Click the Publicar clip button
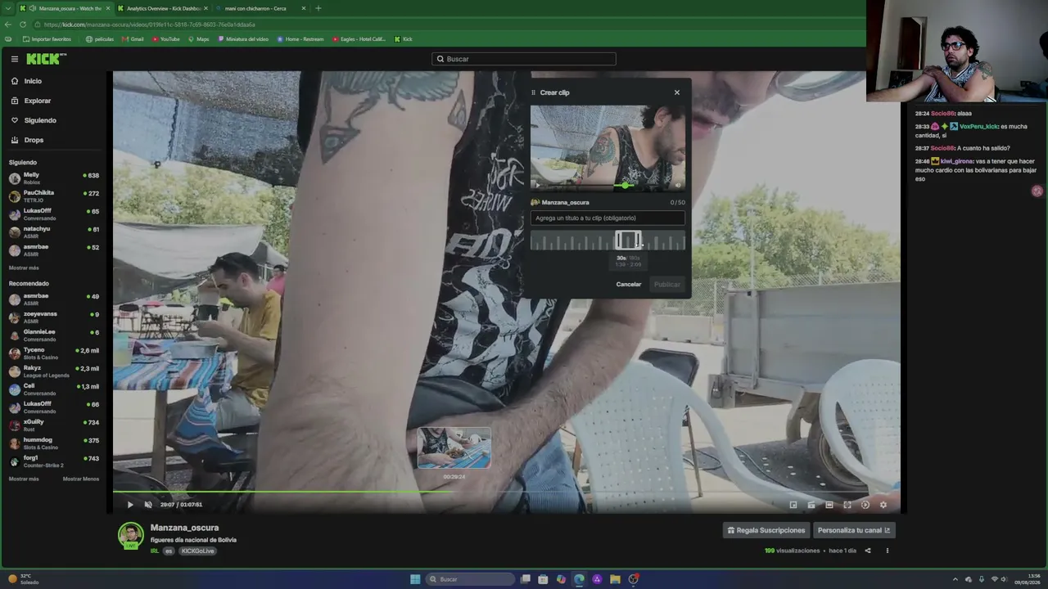The width and height of the screenshot is (1048, 589). tap(667, 285)
